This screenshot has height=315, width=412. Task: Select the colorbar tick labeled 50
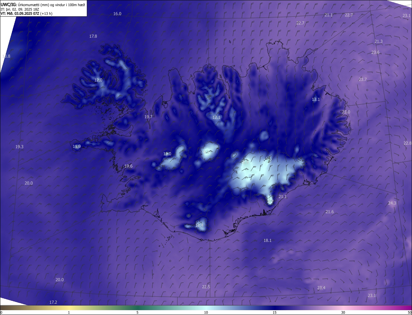[x=409, y=313]
